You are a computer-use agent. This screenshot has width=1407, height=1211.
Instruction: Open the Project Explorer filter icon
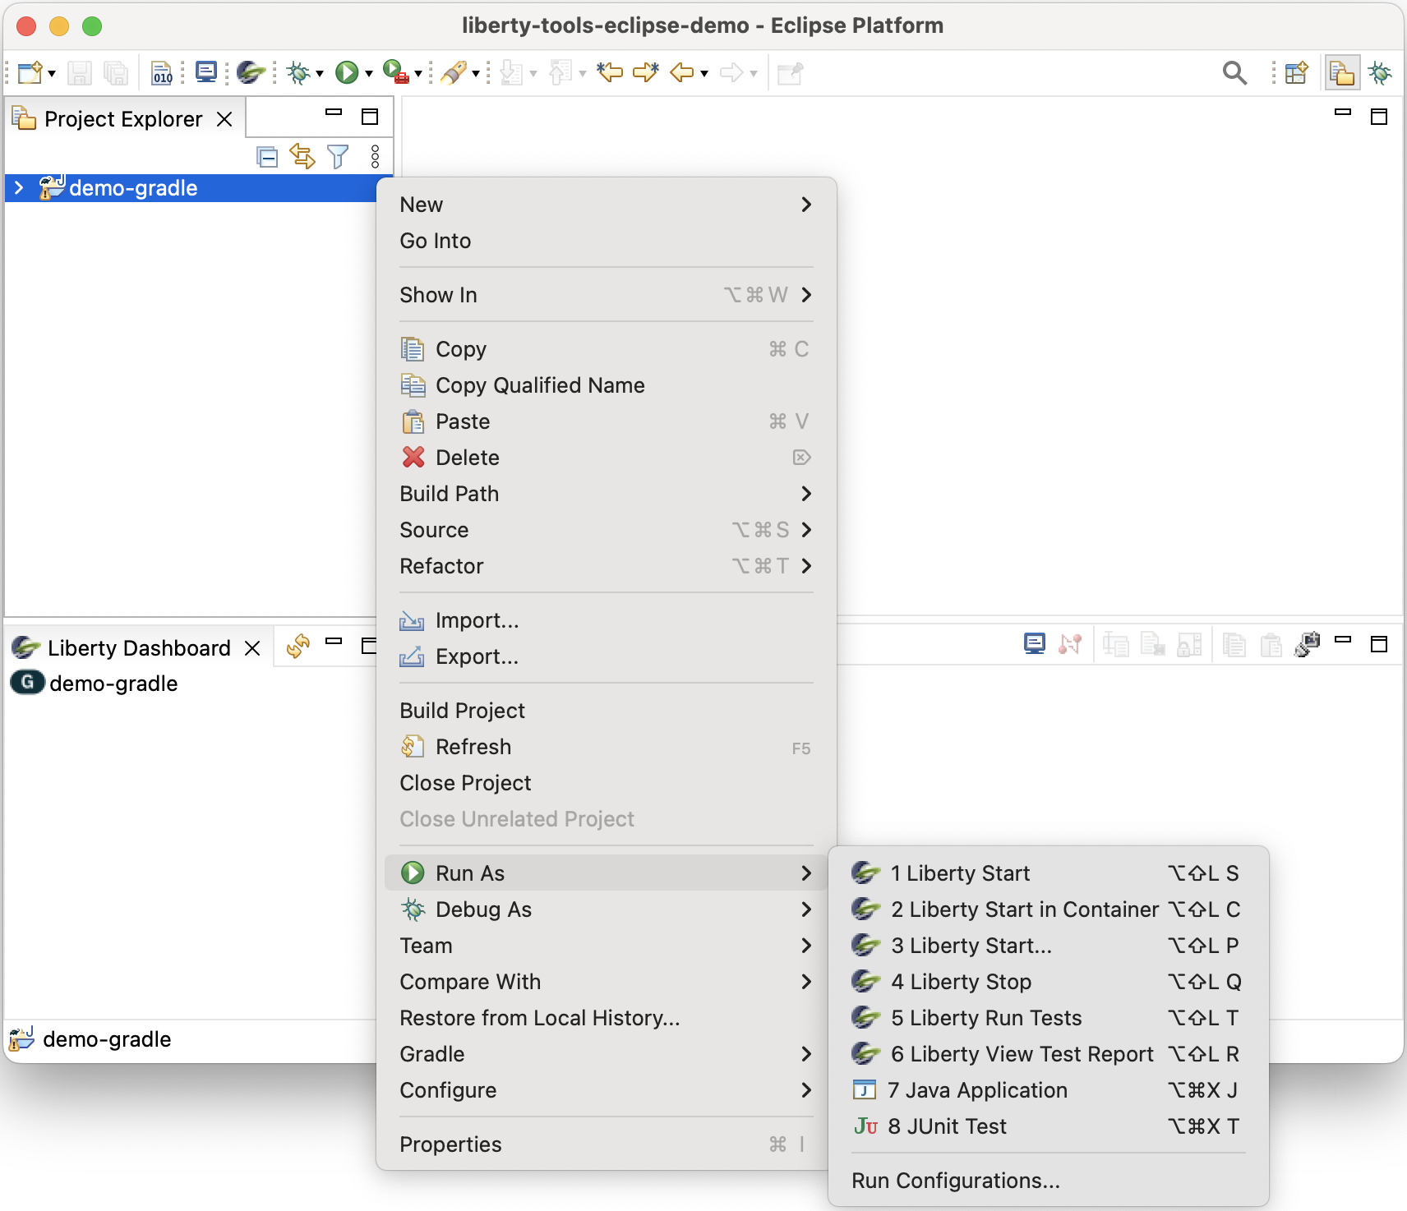click(338, 156)
